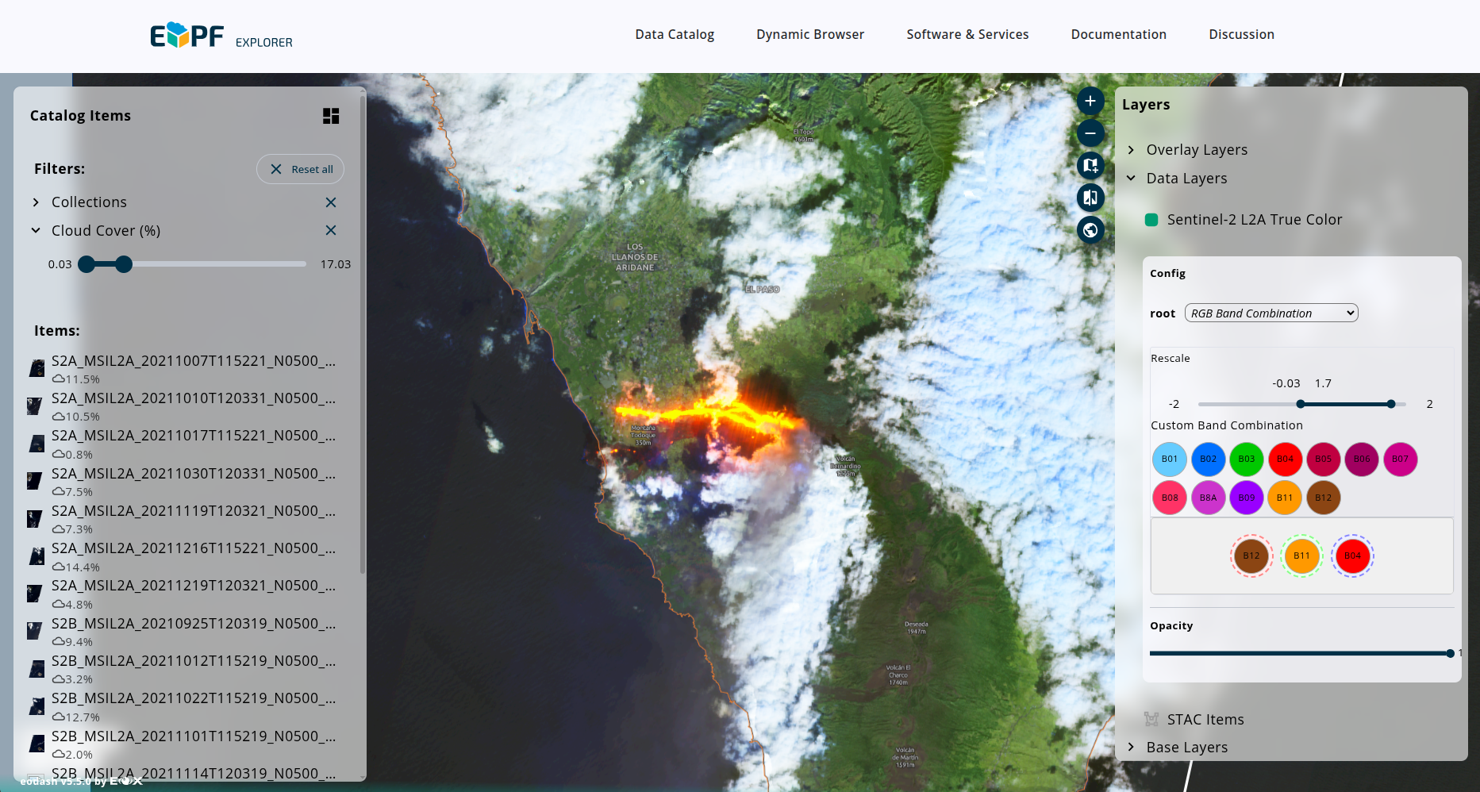Open the Documentation menu
Screen dimensions: 1480x792
(x=1119, y=34)
